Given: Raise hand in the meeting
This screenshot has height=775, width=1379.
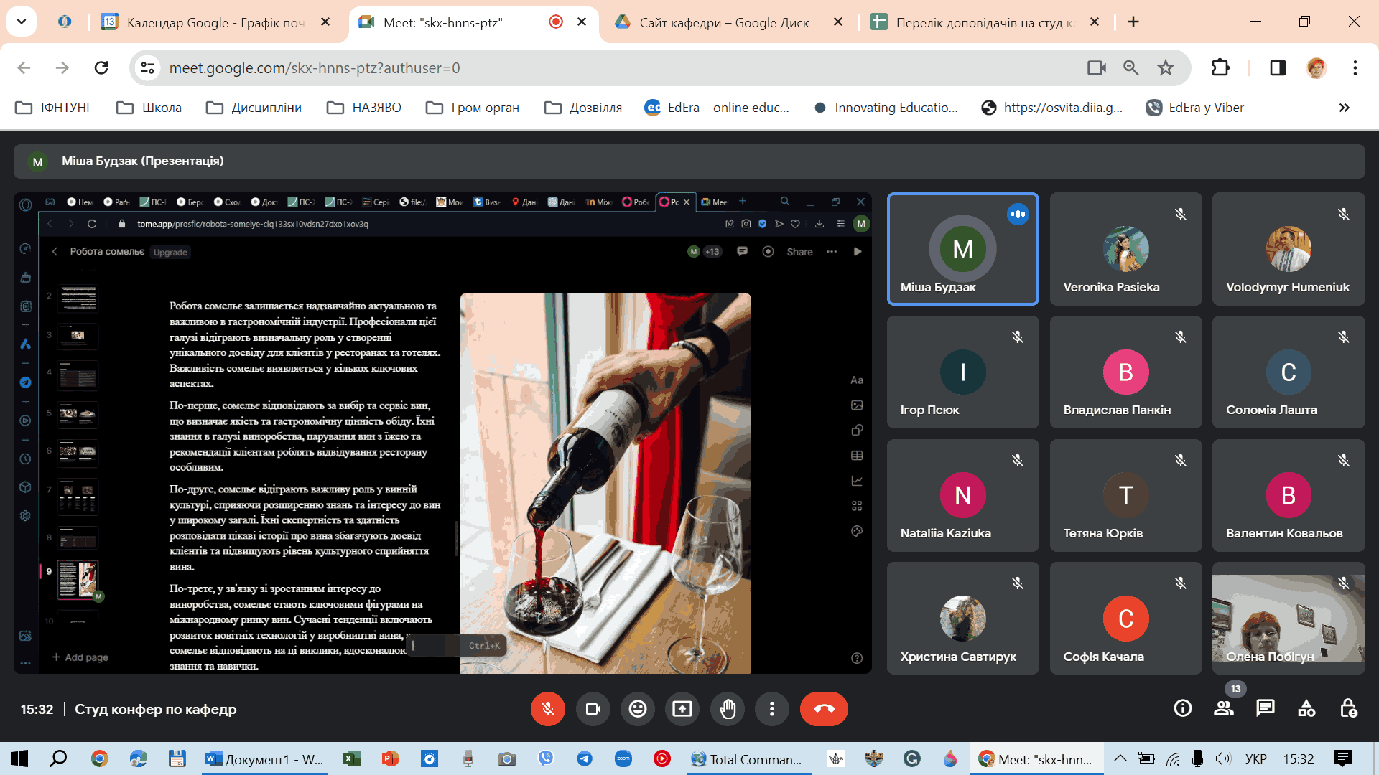Looking at the screenshot, I should coord(728,709).
